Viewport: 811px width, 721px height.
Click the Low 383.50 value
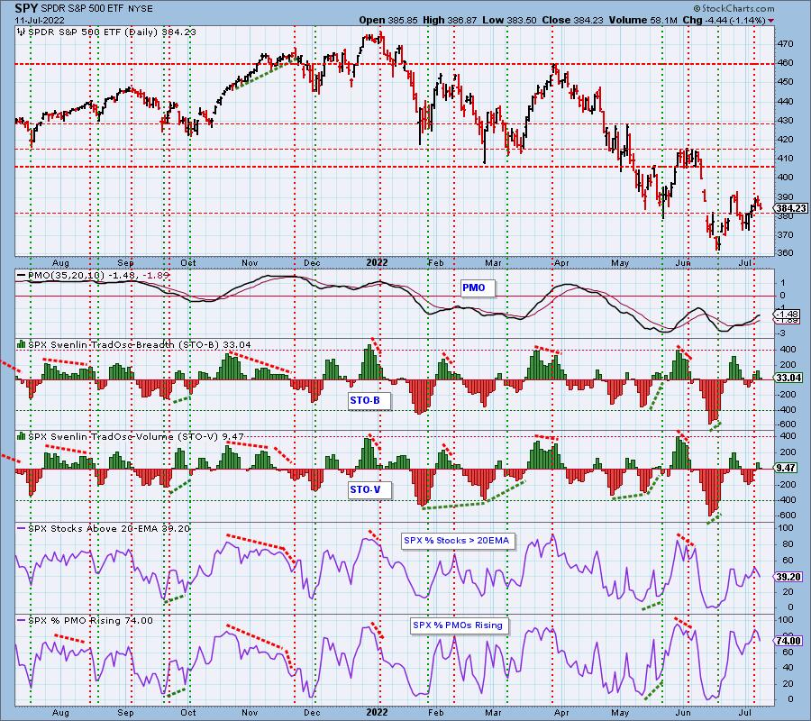pos(510,20)
